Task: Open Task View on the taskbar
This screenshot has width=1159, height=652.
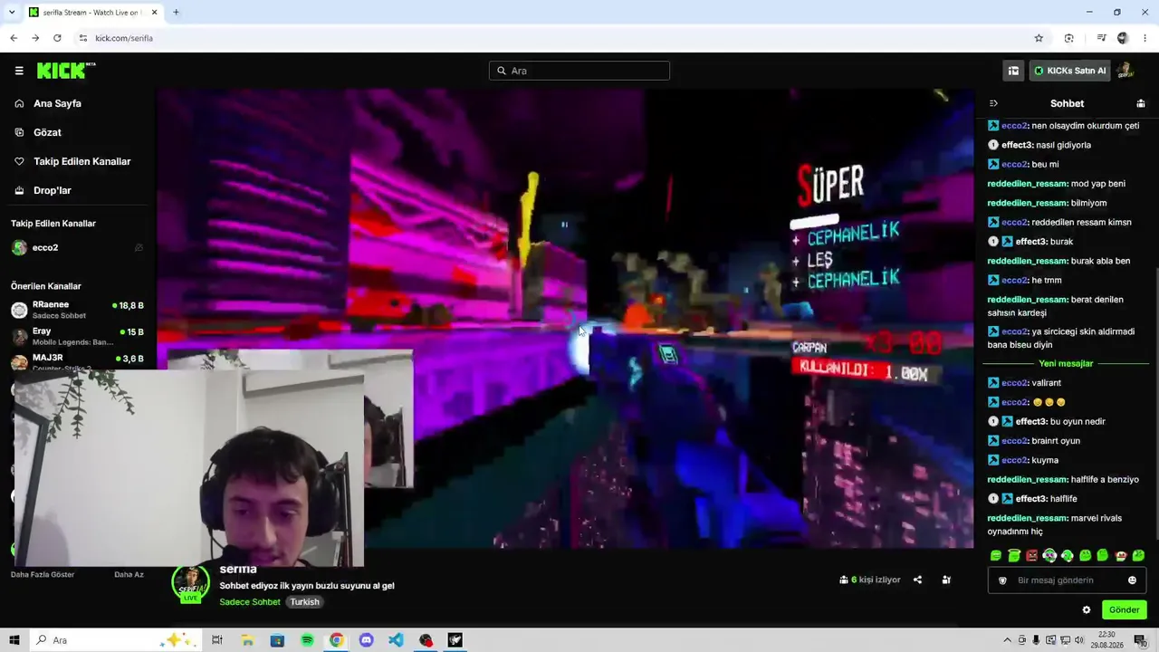Action: (x=217, y=640)
